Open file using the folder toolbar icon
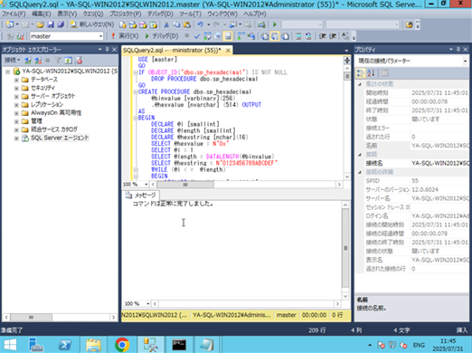The width and height of the screenshot is (472, 353). tap(40, 24)
